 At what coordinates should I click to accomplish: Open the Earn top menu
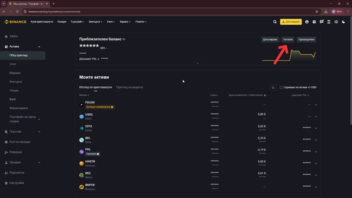point(111,22)
